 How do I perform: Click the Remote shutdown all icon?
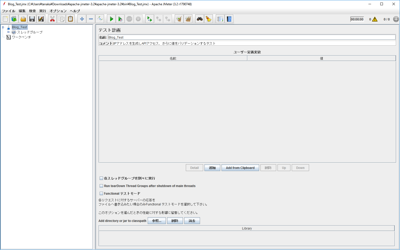(168, 19)
